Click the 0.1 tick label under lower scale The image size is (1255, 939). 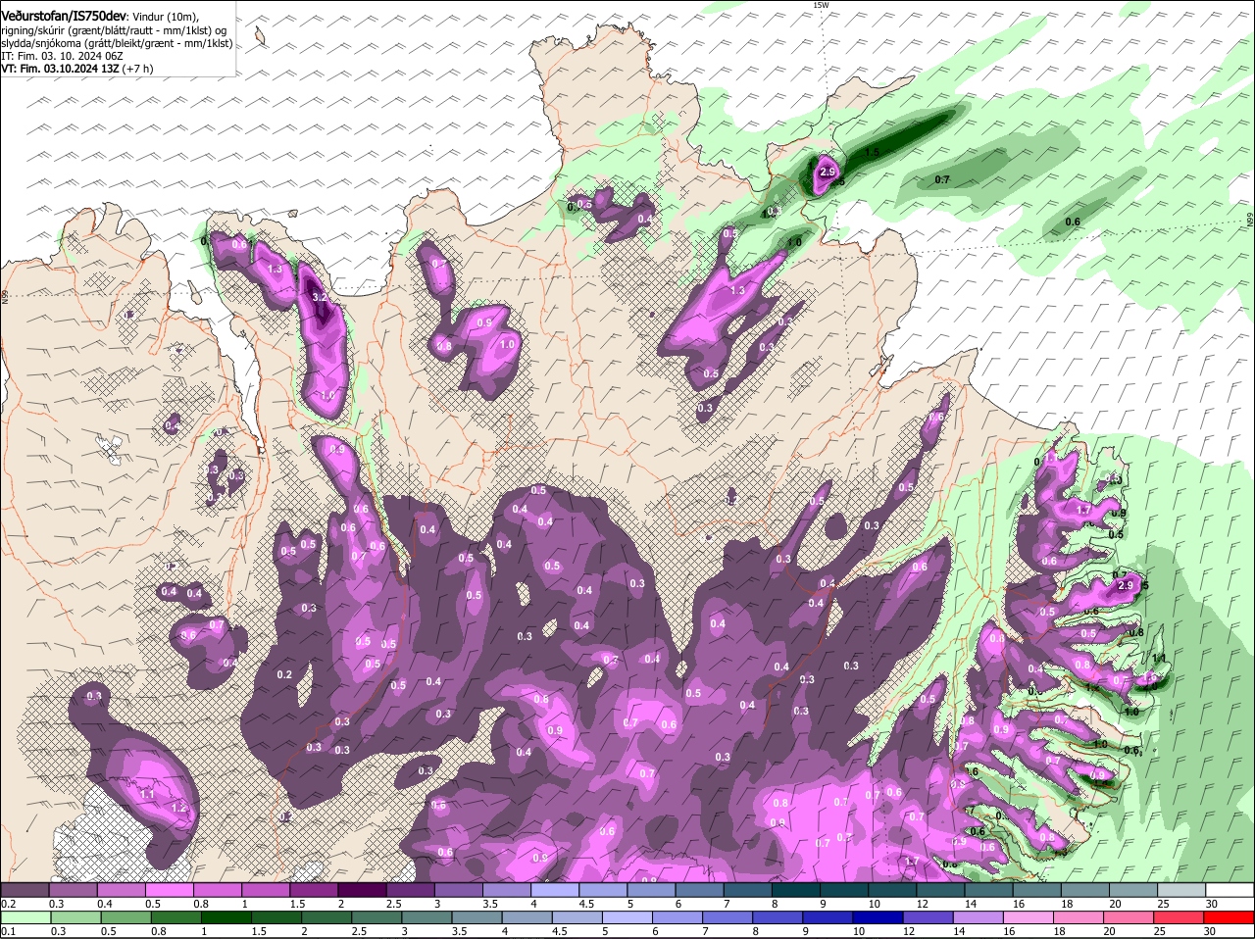coord(8,931)
